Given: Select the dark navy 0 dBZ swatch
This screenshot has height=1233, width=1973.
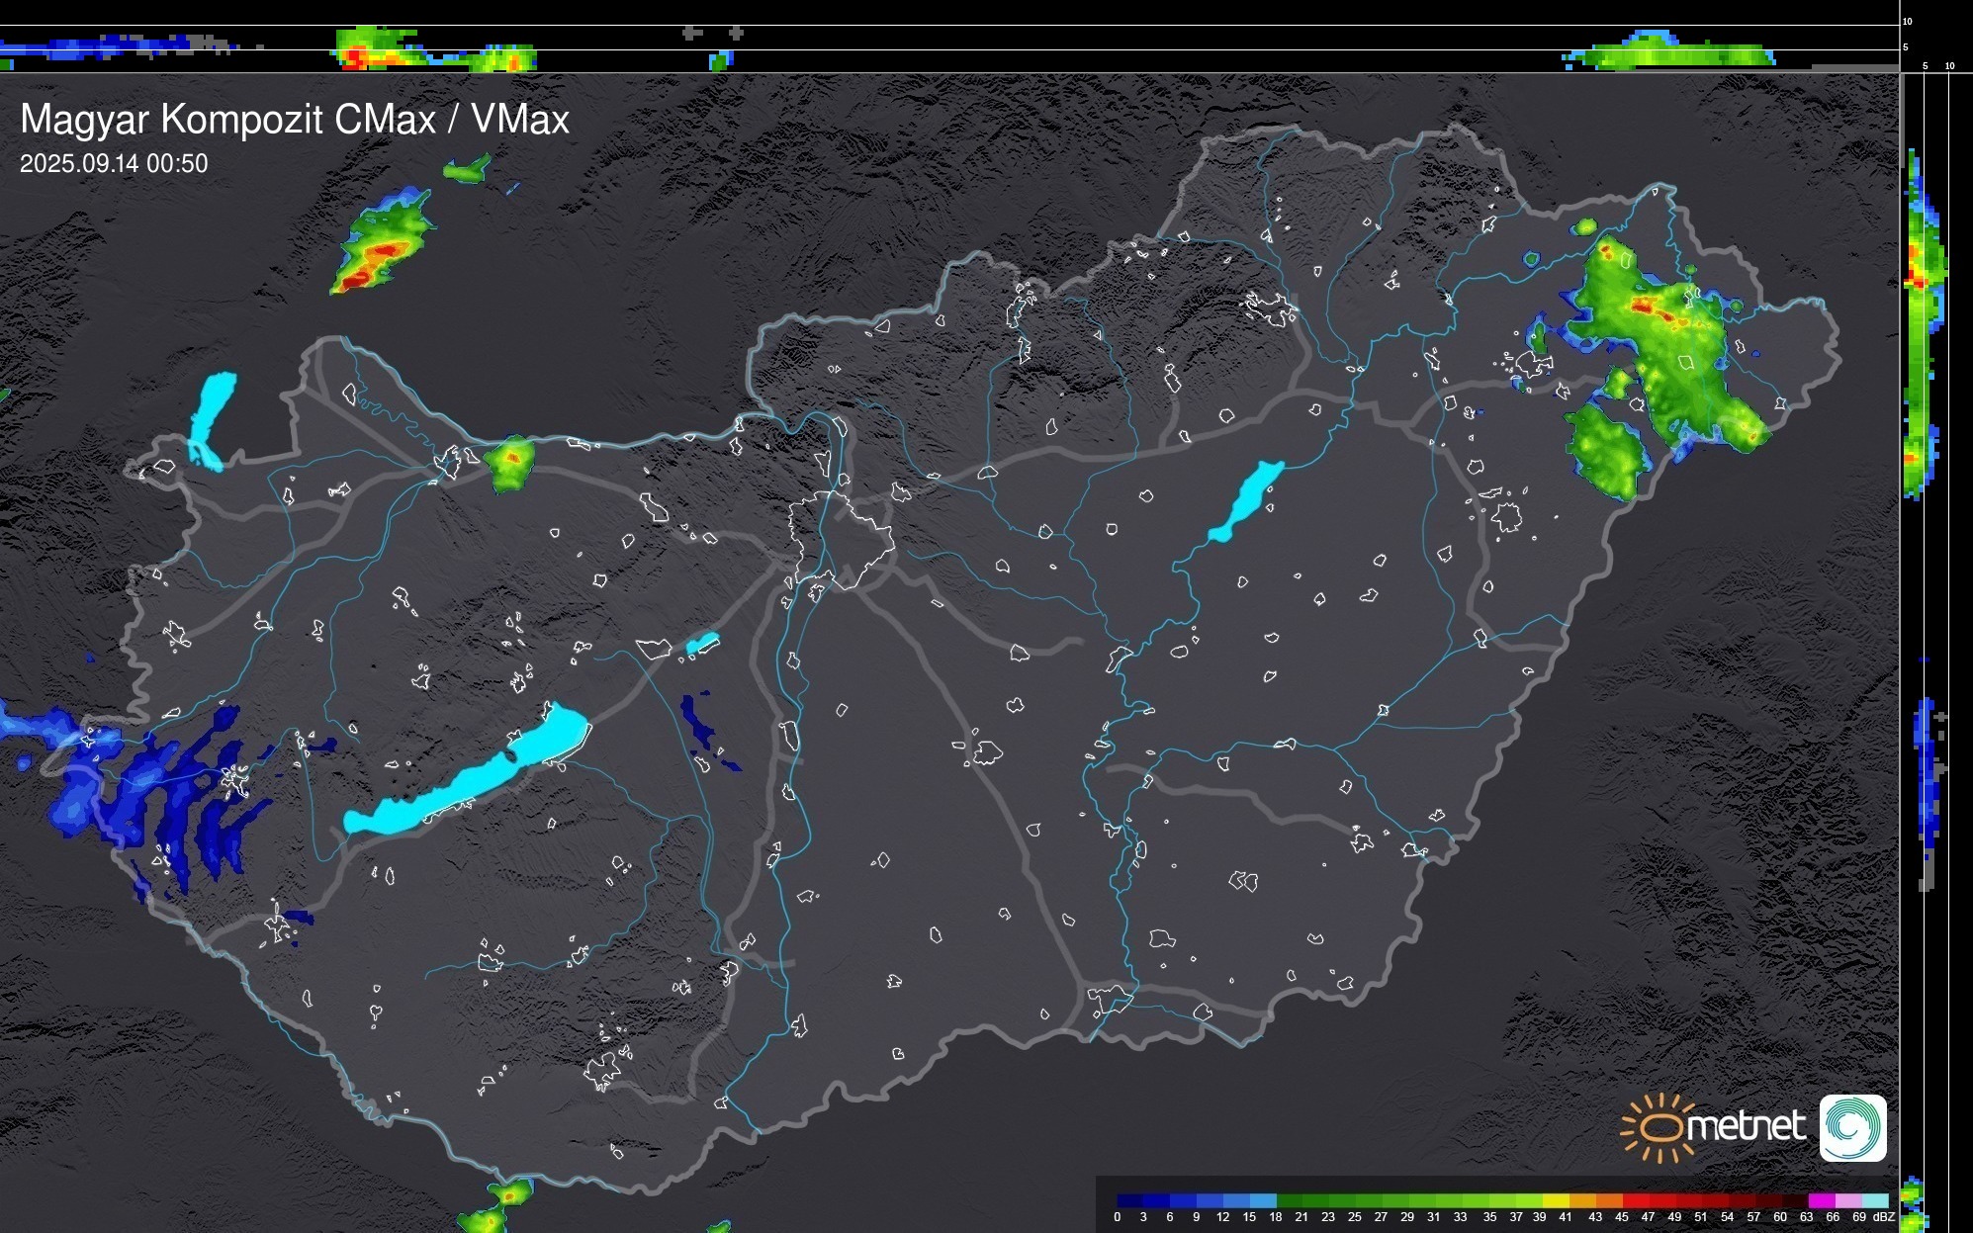Looking at the screenshot, I should click(x=1129, y=1200).
